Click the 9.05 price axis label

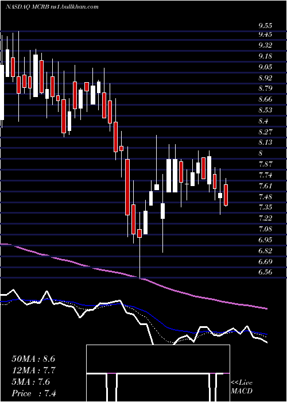265,67
